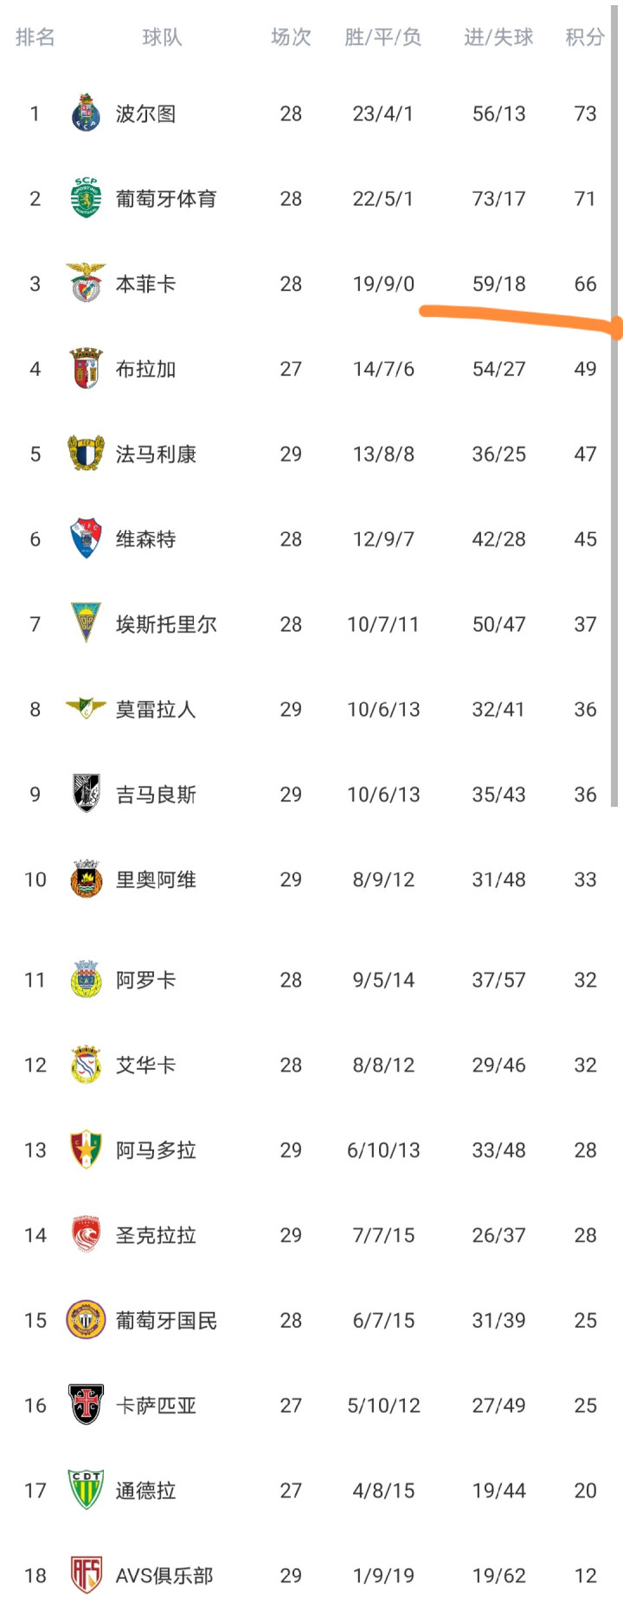The height and width of the screenshot is (1603, 623).
Task: Open the 阿罗卡 team name link
Action: coord(145,980)
